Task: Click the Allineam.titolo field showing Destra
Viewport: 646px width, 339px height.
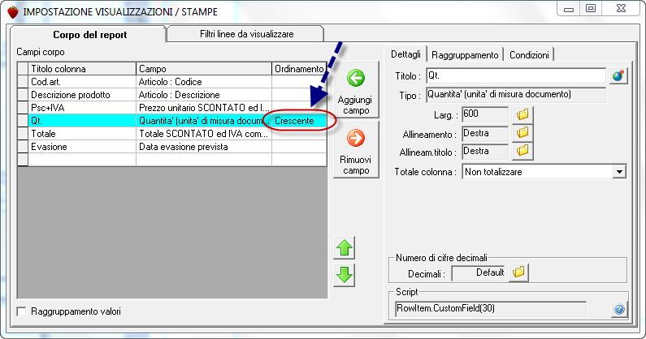Action: tap(485, 152)
